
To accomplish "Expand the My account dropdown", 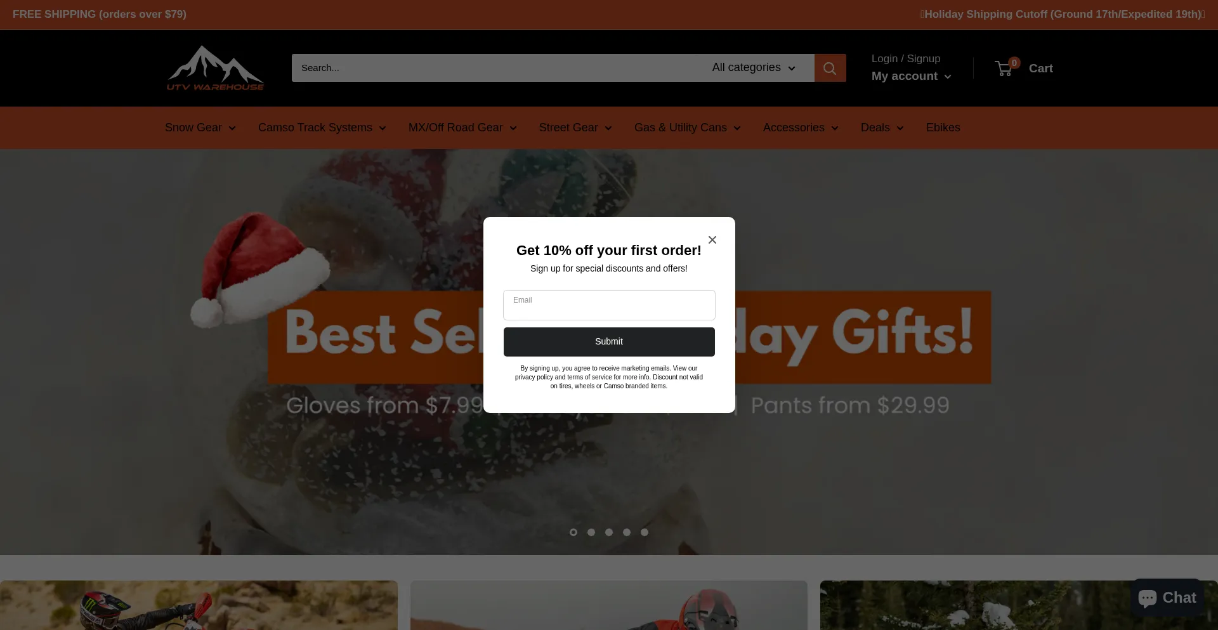I will (911, 76).
